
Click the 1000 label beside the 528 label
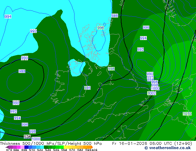coord(36,139)
